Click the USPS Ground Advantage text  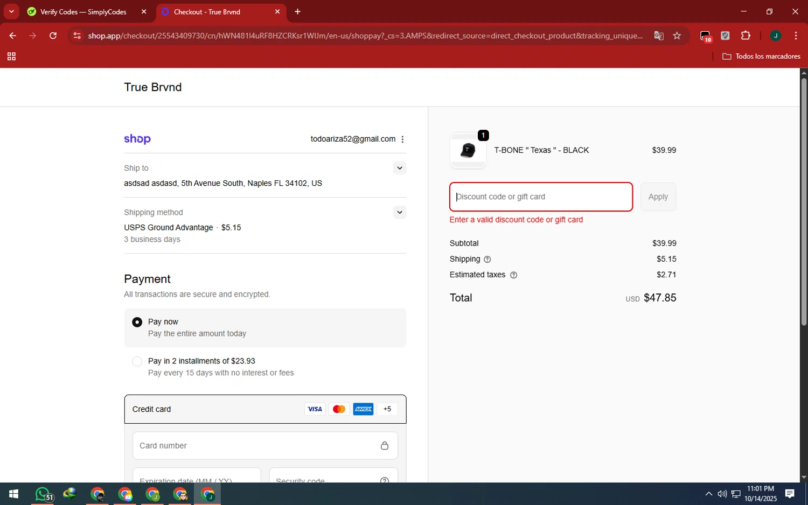pyautogui.click(x=169, y=228)
